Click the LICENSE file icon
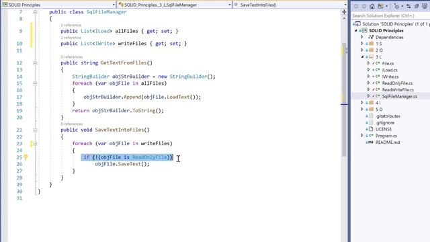 [x=371, y=129]
